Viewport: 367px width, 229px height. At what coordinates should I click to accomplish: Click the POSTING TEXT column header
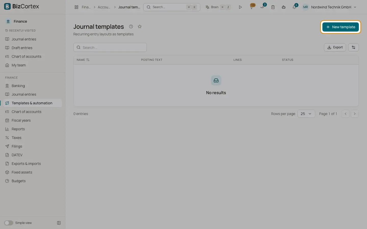click(152, 60)
